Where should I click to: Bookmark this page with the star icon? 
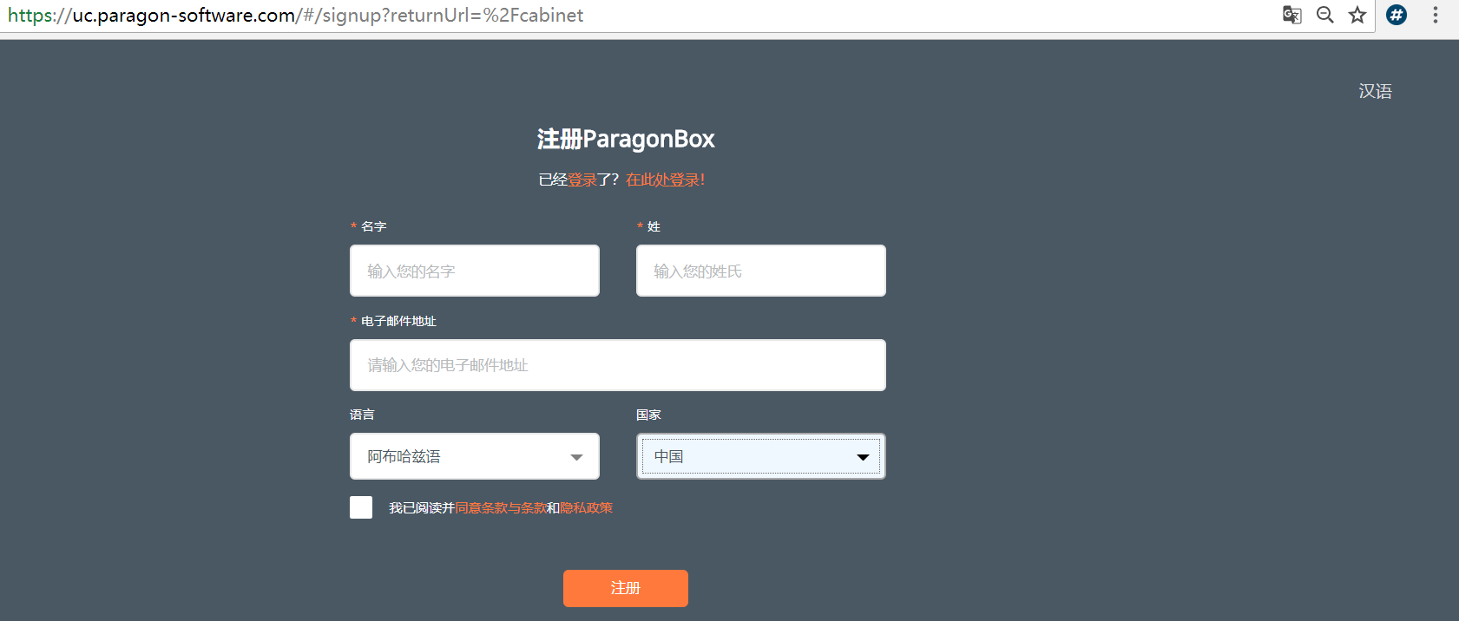pos(1357,15)
